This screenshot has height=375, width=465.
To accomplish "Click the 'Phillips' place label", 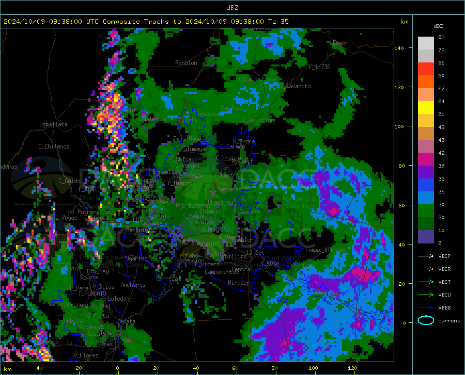I will pos(234,256).
